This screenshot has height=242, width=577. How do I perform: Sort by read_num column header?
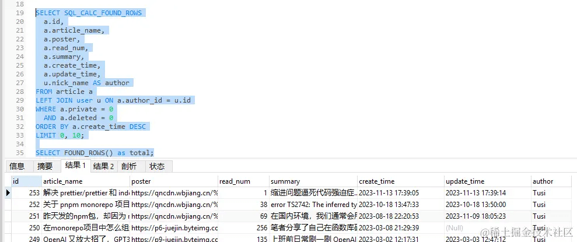244,181
